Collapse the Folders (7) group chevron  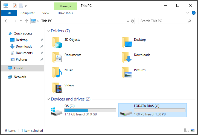tap(48, 31)
